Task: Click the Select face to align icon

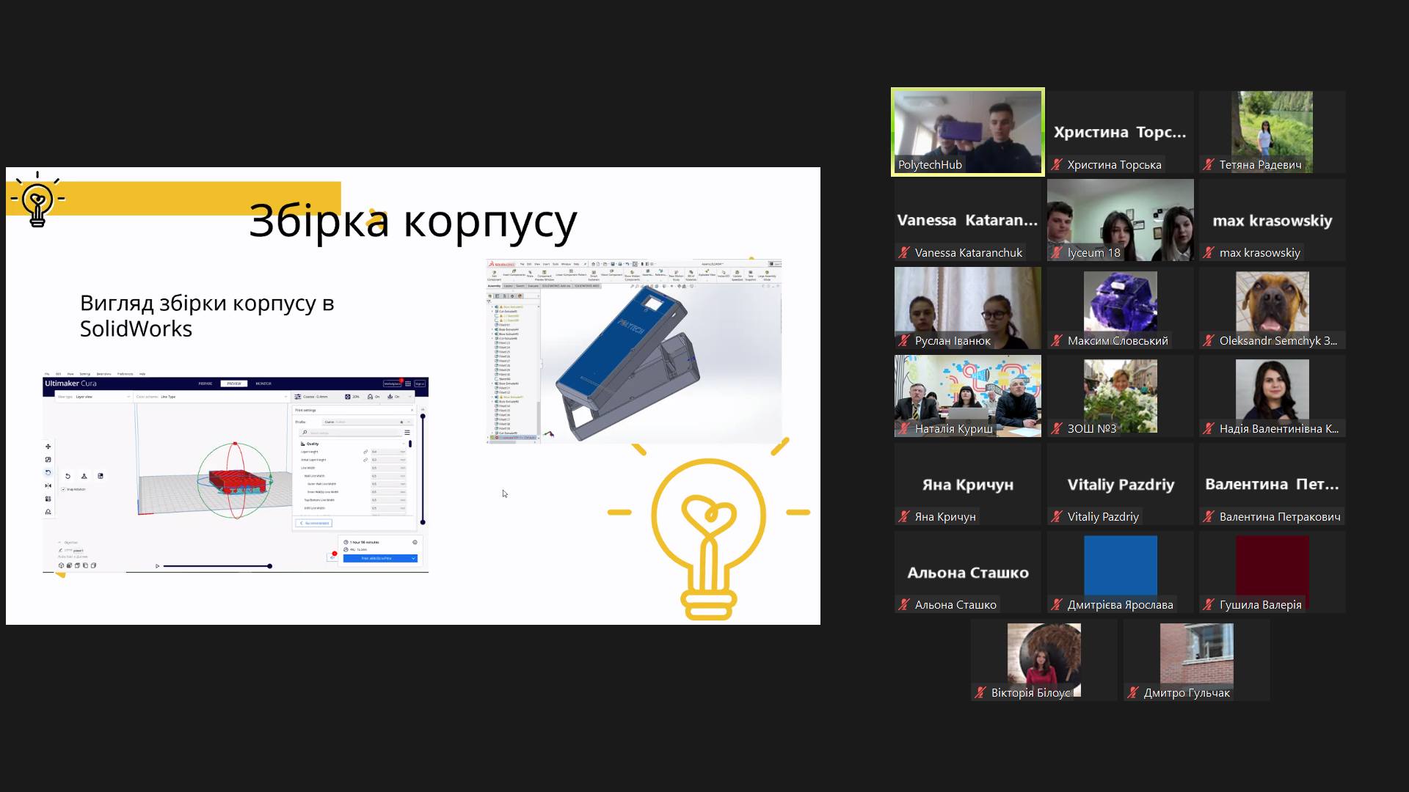Action: tap(101, 476)
